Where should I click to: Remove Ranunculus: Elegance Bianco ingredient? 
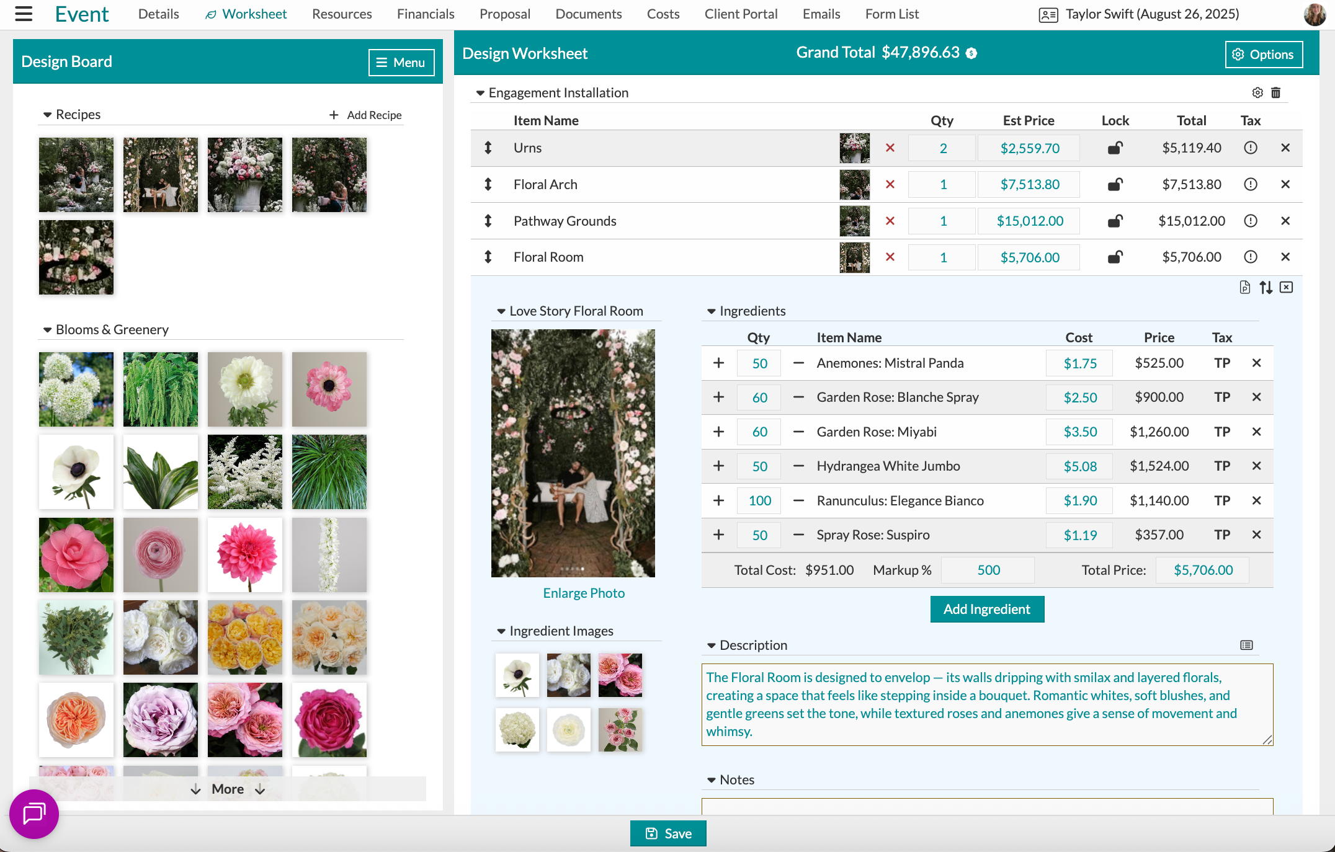[x=1256, y=500]
